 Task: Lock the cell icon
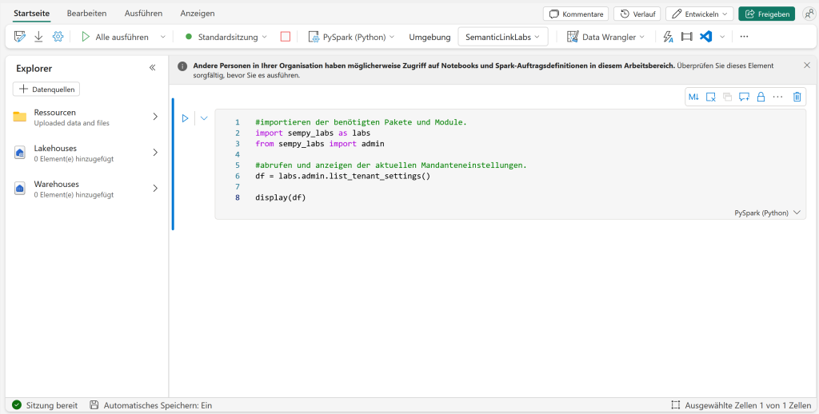click(761, 97)
